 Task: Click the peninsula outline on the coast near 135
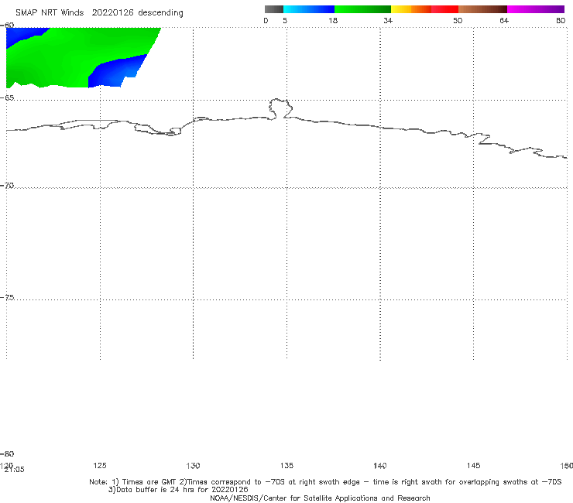click(x=280, y=108)
